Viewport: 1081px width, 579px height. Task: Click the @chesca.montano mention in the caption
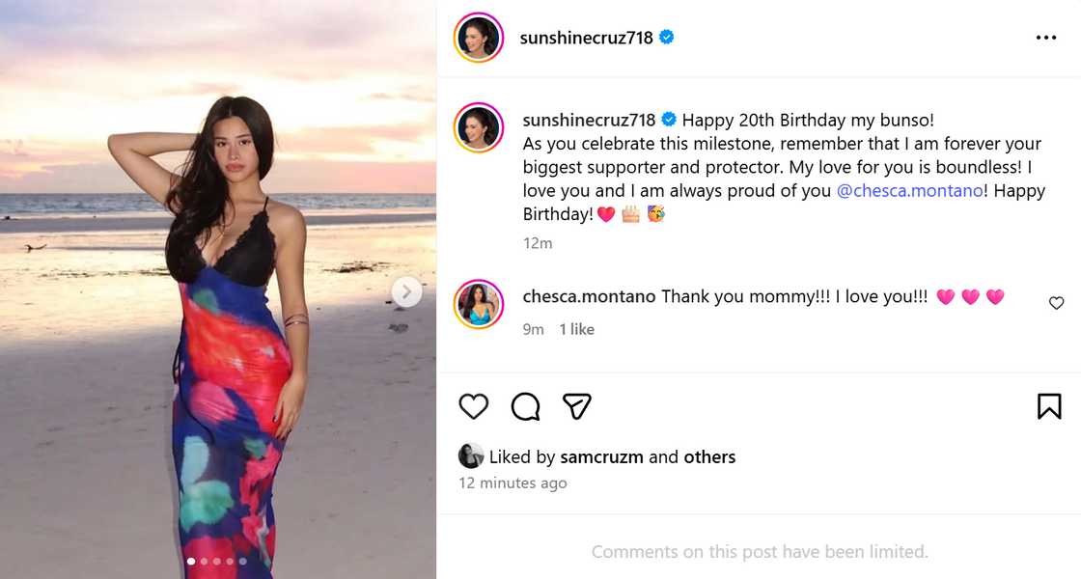[908, 190]
